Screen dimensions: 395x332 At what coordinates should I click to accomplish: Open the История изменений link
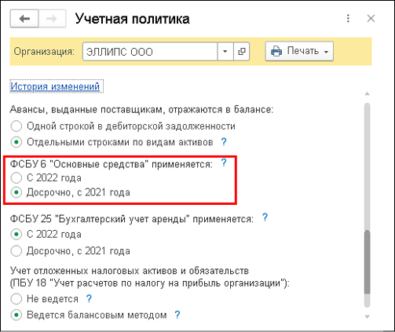(x=55, y=86)
